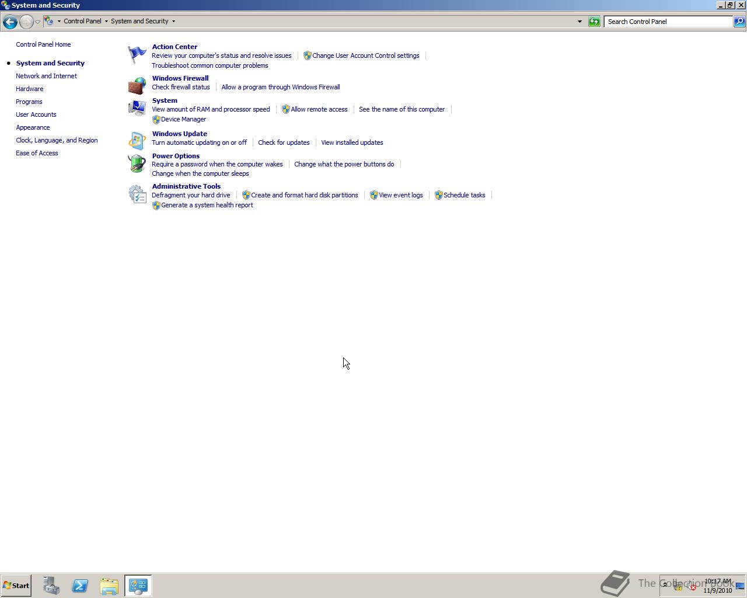Open User Accounts from sidebar
The width and height of the screenshot is (747, 598).
click(36, 114)
